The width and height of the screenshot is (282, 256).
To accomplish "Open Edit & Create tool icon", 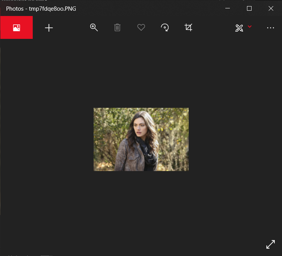I will [x=239, y=28].
